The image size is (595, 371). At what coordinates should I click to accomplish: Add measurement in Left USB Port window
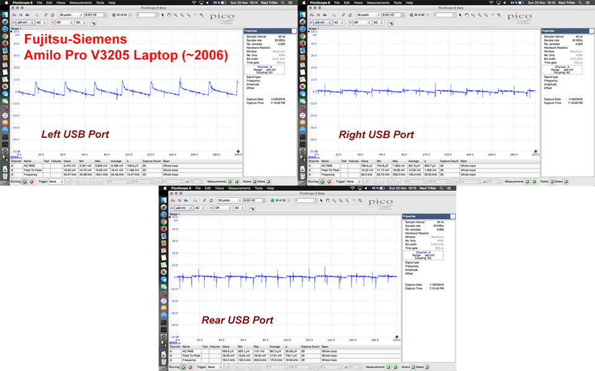click(x=229, y=182)
